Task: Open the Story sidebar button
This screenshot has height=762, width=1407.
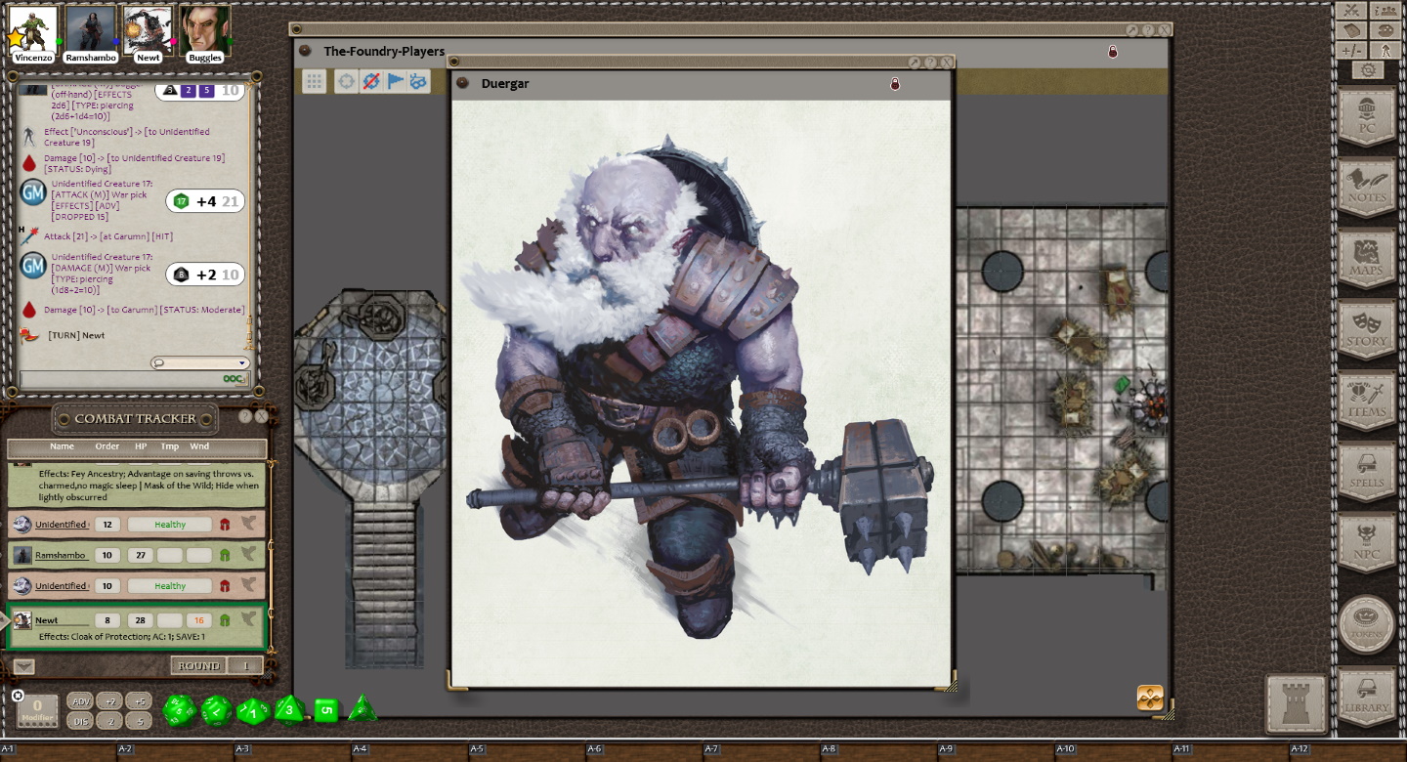Action: tap(1367, 331)
